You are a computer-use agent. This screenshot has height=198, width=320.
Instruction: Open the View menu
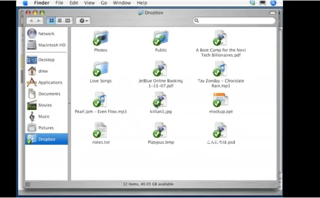tap(89, 3)
